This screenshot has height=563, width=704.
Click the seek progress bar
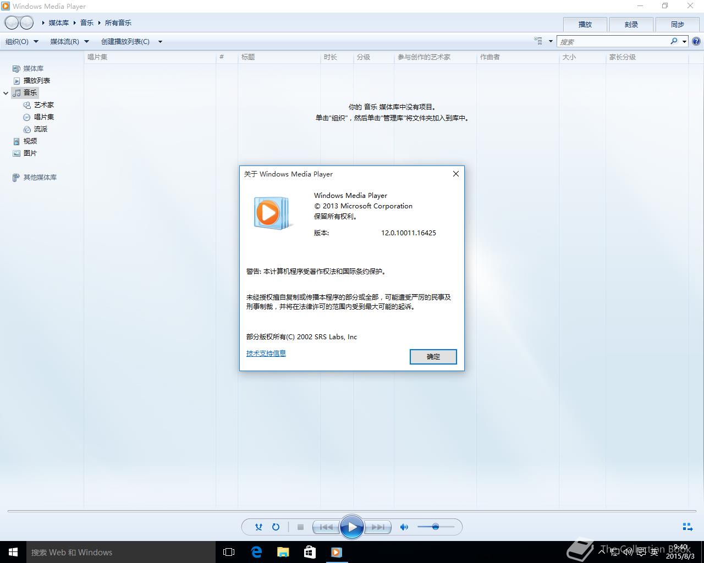352,511
